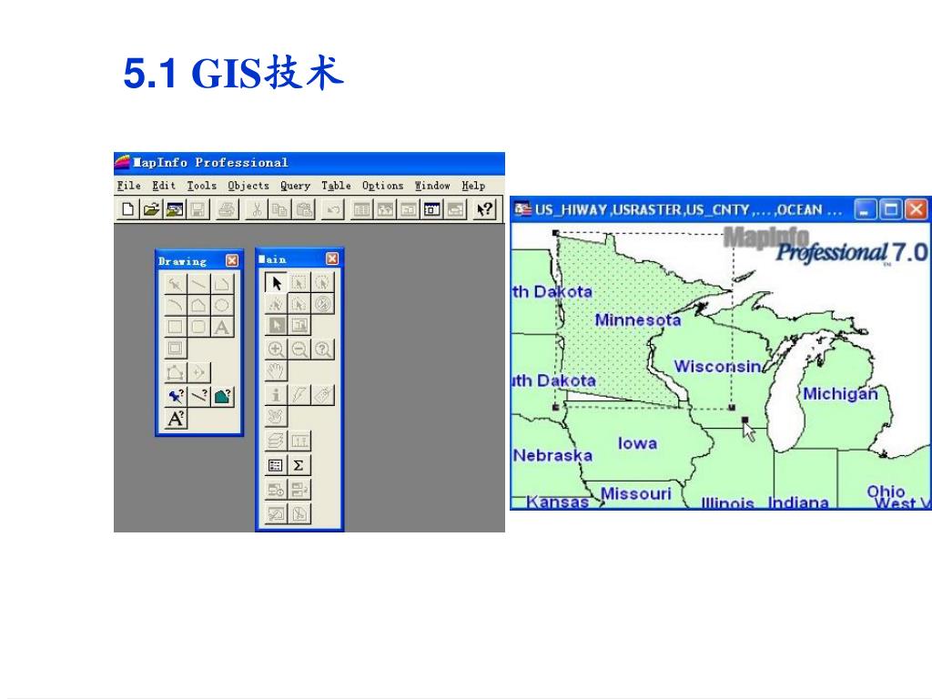This screenshot has height=699, width=932.
Task: Click the Paste clipboard icon
Action: click(x=304, y=209)
